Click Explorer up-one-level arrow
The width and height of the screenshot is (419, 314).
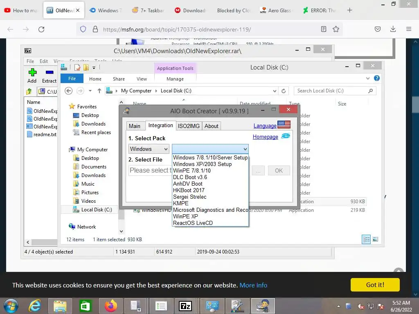point(99,91)
